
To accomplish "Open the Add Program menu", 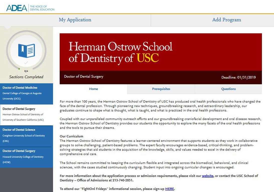I will pos(226,20).
